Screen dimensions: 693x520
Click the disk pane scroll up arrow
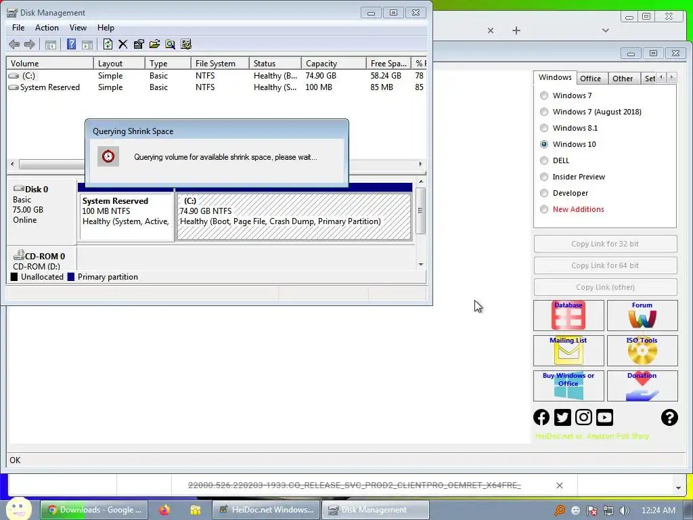click(x=421, y=181)
